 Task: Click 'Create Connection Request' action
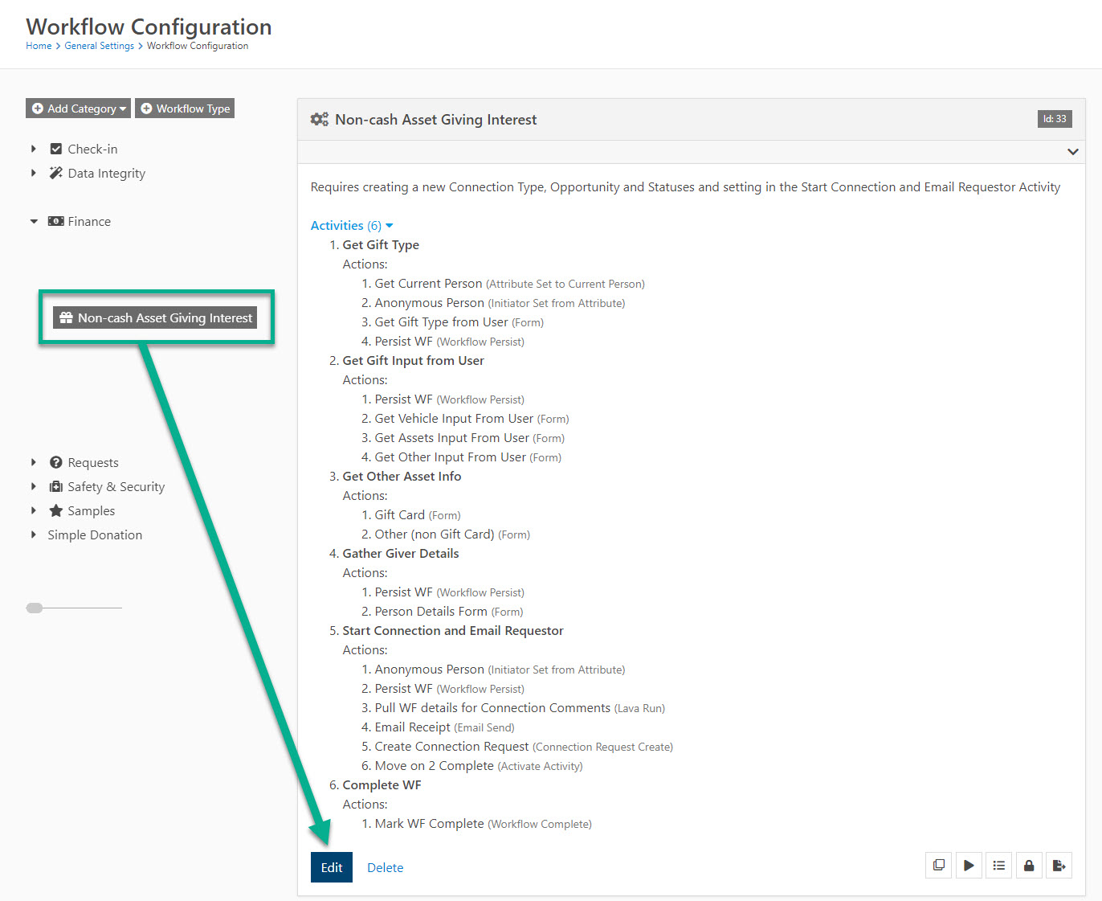pos(452,747)
